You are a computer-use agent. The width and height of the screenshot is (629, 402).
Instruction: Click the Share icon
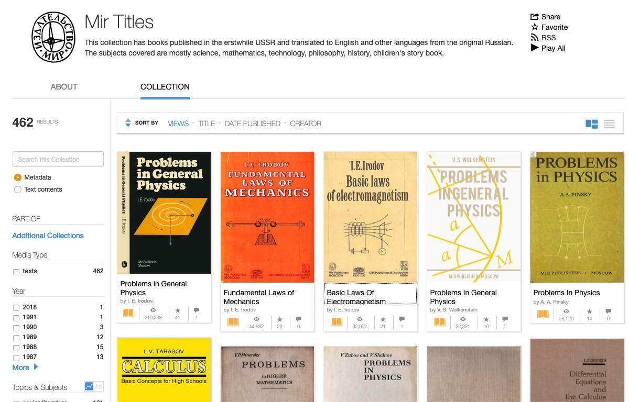pos(536,16)
